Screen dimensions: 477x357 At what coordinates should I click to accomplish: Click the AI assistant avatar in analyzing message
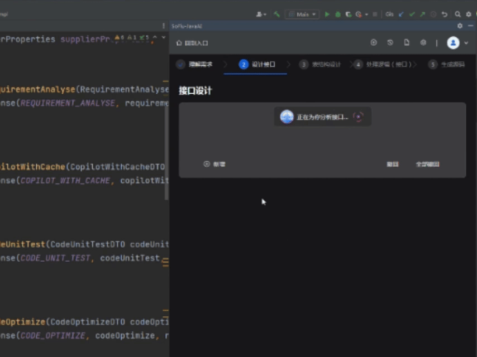(287, 117)
